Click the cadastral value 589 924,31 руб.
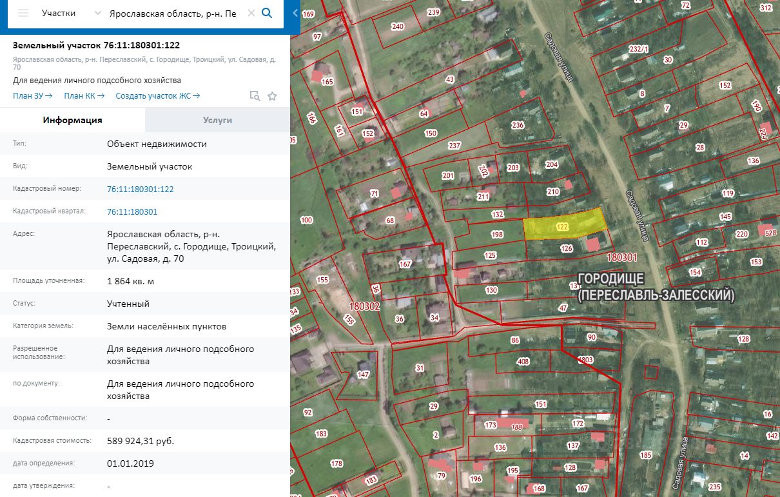 point(141,441)
